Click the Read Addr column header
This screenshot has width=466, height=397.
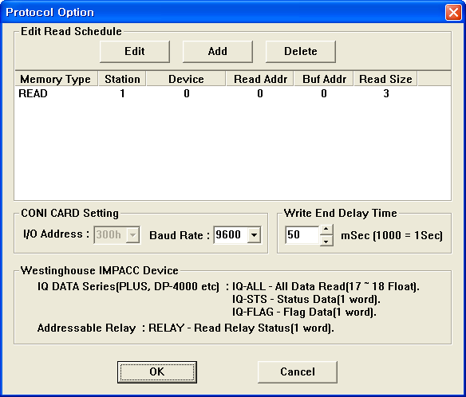pos(260,79)
